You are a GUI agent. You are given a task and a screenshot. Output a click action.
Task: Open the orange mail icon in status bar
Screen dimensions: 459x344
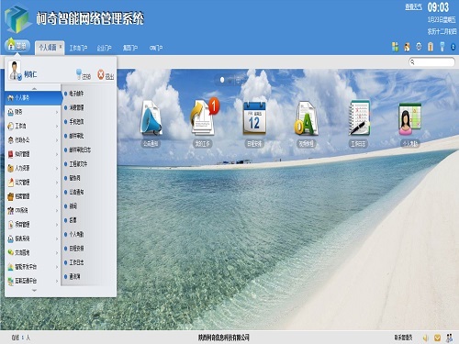pyautogui.click(x=437, y=338)
